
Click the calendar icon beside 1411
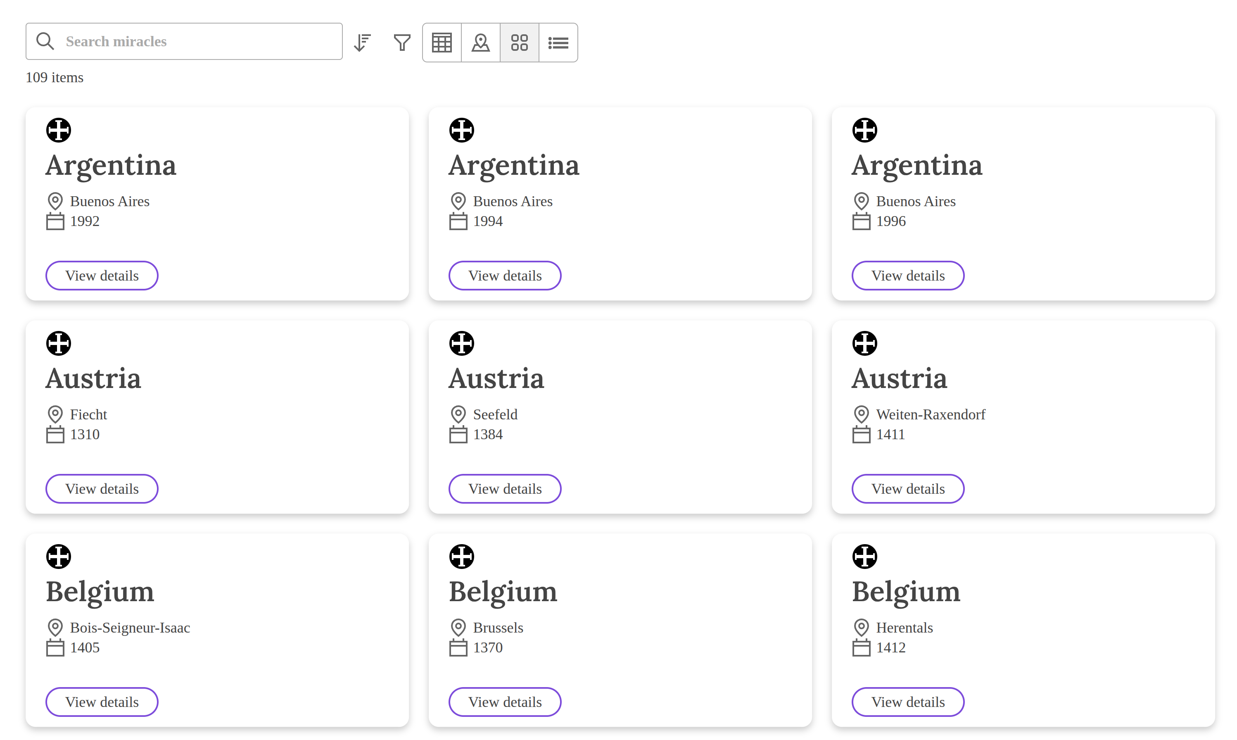[x=861, y=434]
